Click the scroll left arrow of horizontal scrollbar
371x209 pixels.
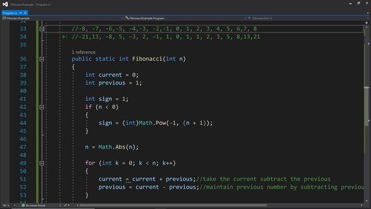click(77, 205)
